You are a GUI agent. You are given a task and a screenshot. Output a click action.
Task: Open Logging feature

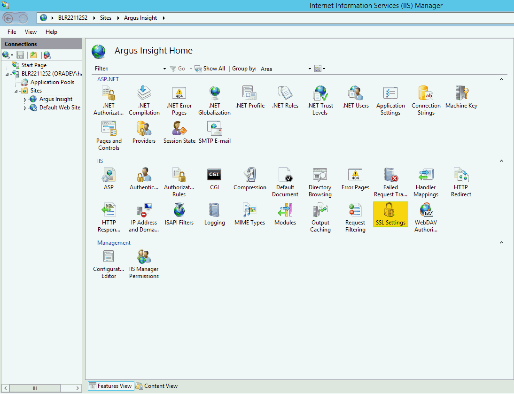click(214, 214)
